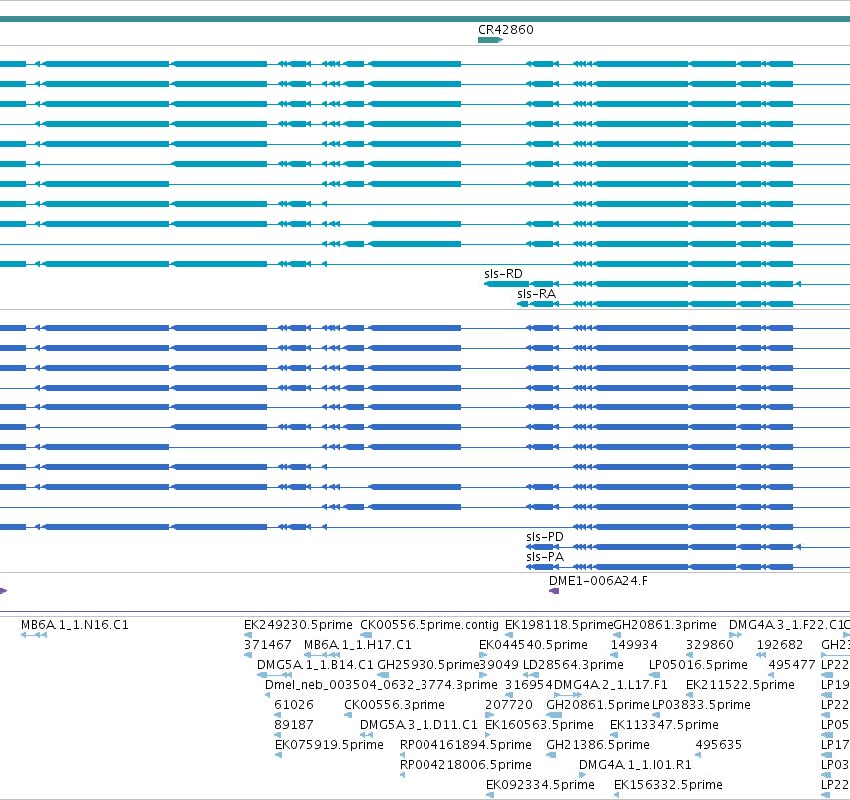Open the CK00556.3prime EST label
Viewport: 850px width, 800px height.
pyautogui.click(x=395, y=705)
